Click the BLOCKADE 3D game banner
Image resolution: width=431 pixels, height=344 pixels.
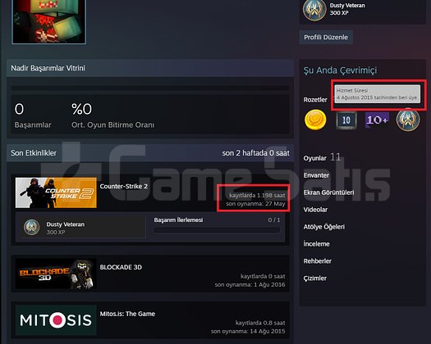point(56,274)
